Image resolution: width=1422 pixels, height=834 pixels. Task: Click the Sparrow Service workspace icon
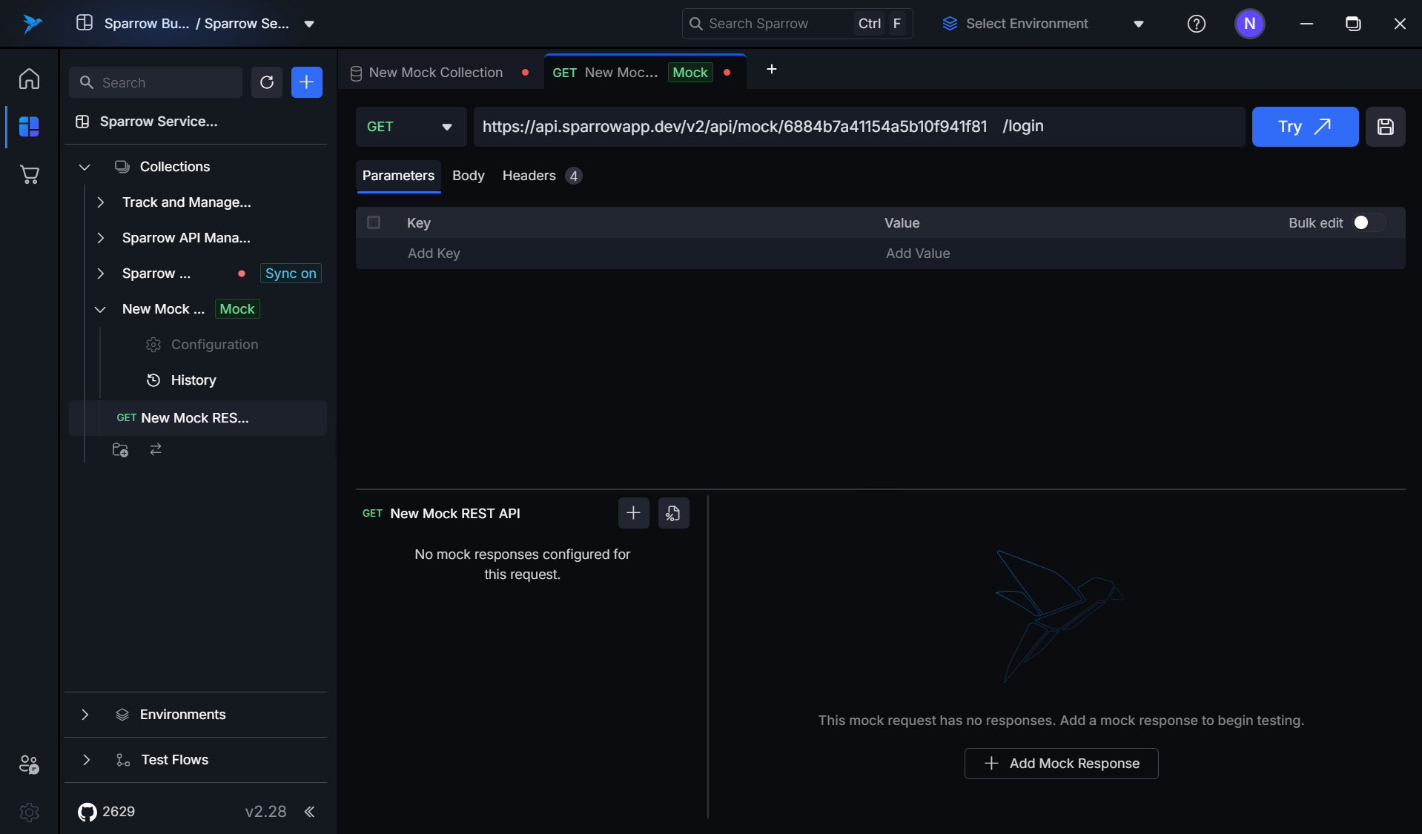click(82, 122)
